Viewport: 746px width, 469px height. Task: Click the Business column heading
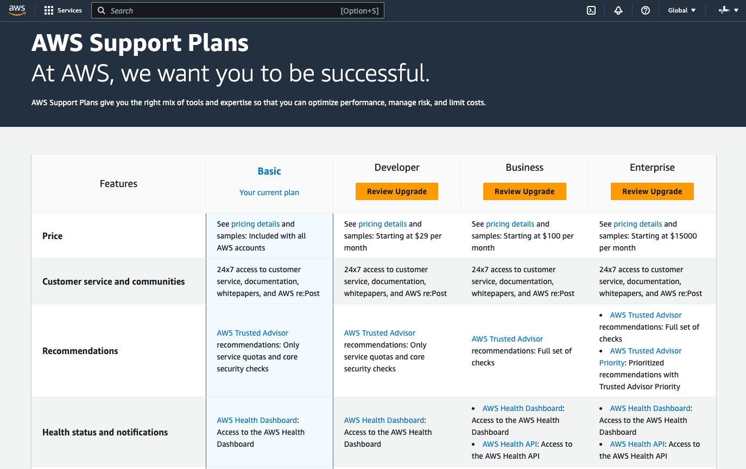[524, 168]
